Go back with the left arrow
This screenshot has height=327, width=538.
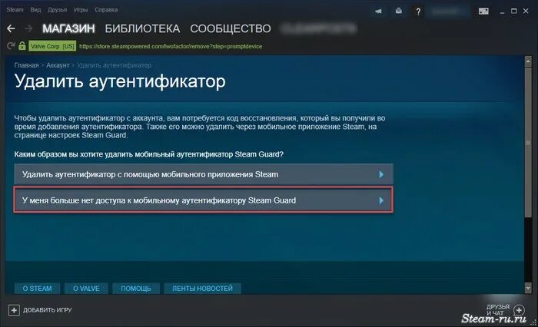pos(11,28)
